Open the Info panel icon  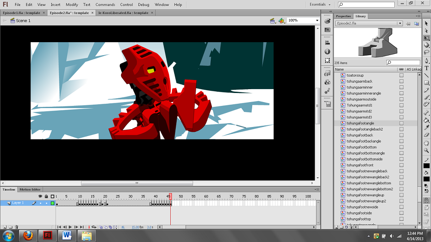[327, 52]
